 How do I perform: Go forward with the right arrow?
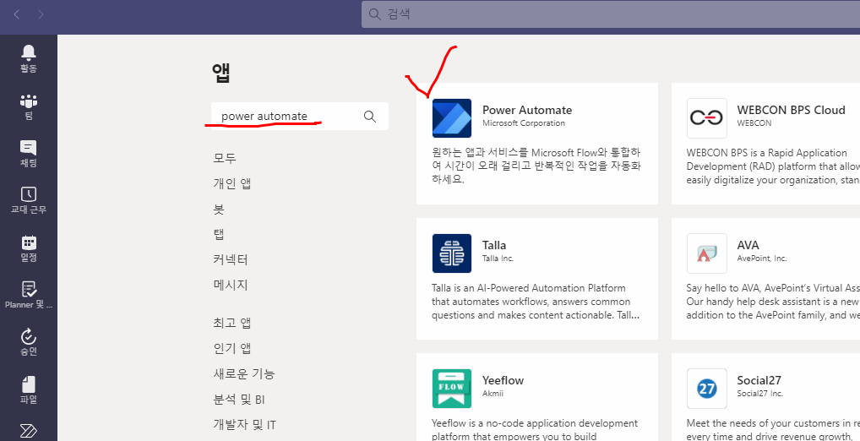pyautogui.click(x=41, y=14)
